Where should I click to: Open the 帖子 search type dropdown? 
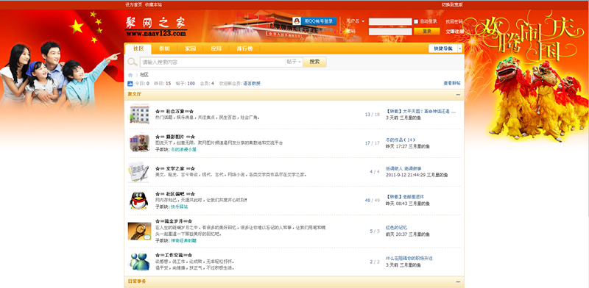[294, 62]
